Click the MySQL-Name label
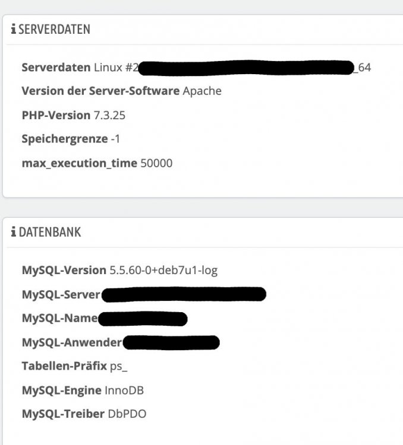The image size is (403, 445). pyautogui.click(x=59, y=318)
